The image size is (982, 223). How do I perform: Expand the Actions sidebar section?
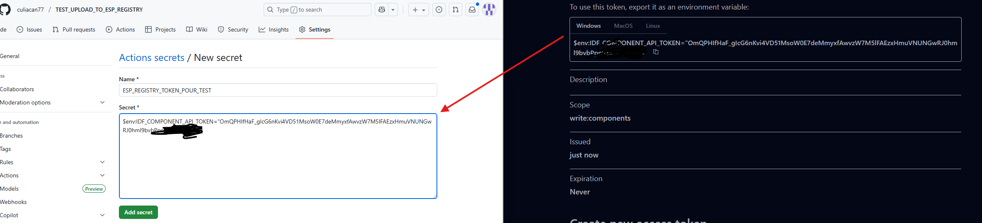[x=102, y=175]
